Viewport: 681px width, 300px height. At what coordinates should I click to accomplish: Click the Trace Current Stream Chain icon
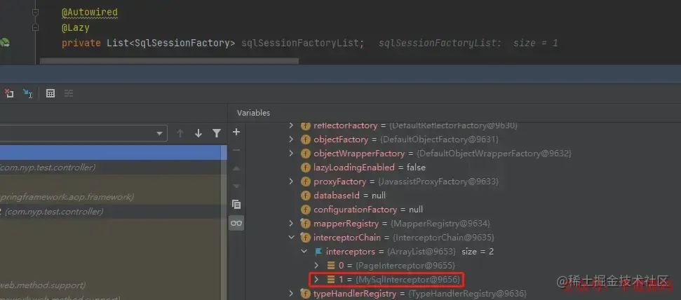[x=69, y=93]
